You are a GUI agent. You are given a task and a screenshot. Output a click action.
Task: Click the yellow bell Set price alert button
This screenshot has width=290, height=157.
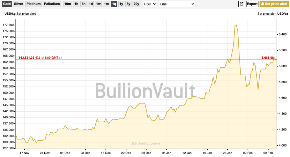pyautogui.click(x=274, y=4)
